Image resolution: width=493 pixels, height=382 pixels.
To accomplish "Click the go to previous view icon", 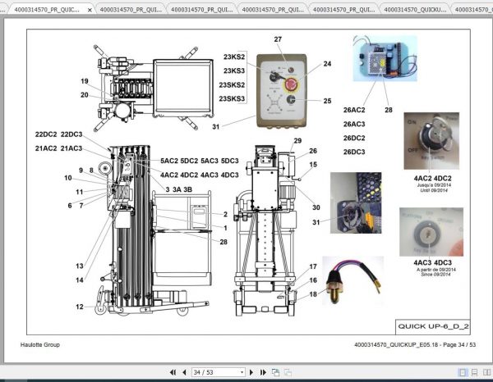I will [276, 372].
